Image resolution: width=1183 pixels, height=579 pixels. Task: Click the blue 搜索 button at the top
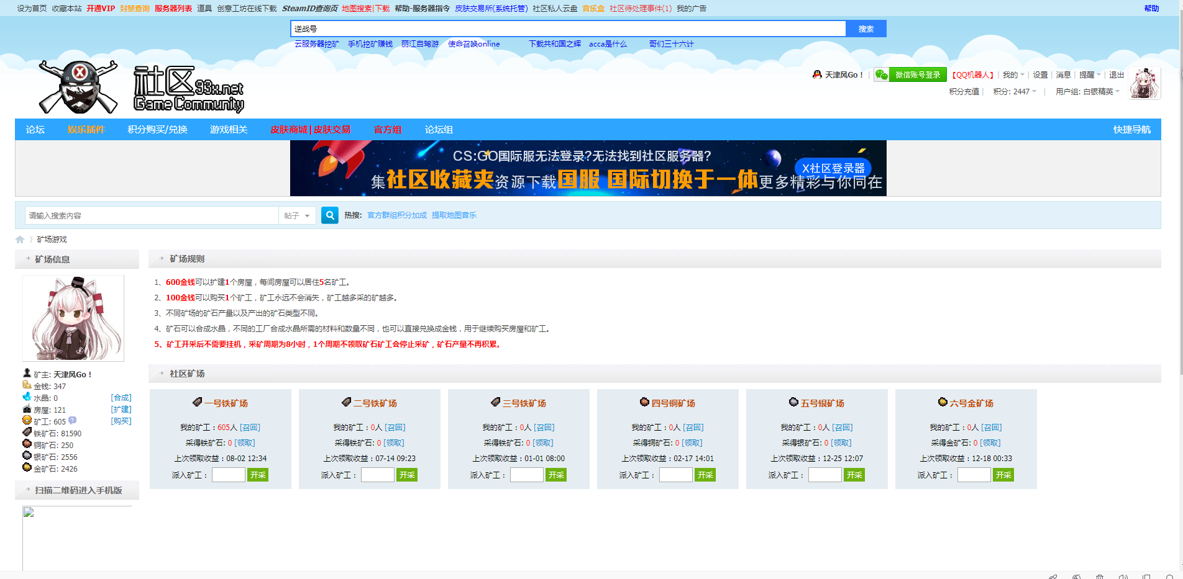(866, 29)
